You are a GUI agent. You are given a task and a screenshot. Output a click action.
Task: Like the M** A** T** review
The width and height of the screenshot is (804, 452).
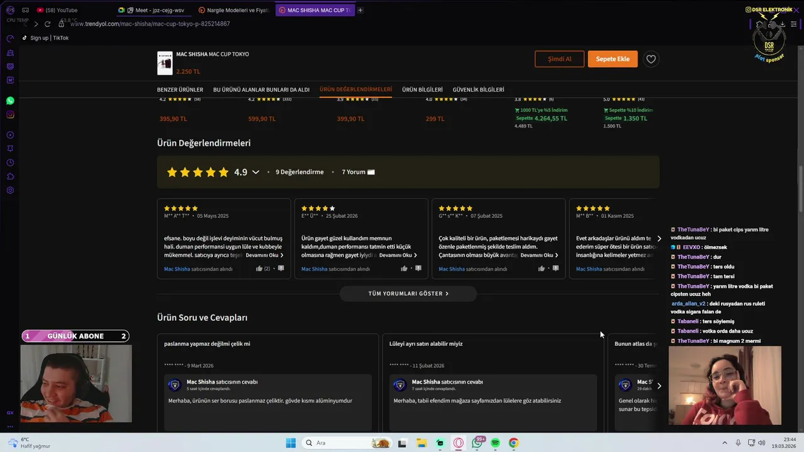click(259, 269)
